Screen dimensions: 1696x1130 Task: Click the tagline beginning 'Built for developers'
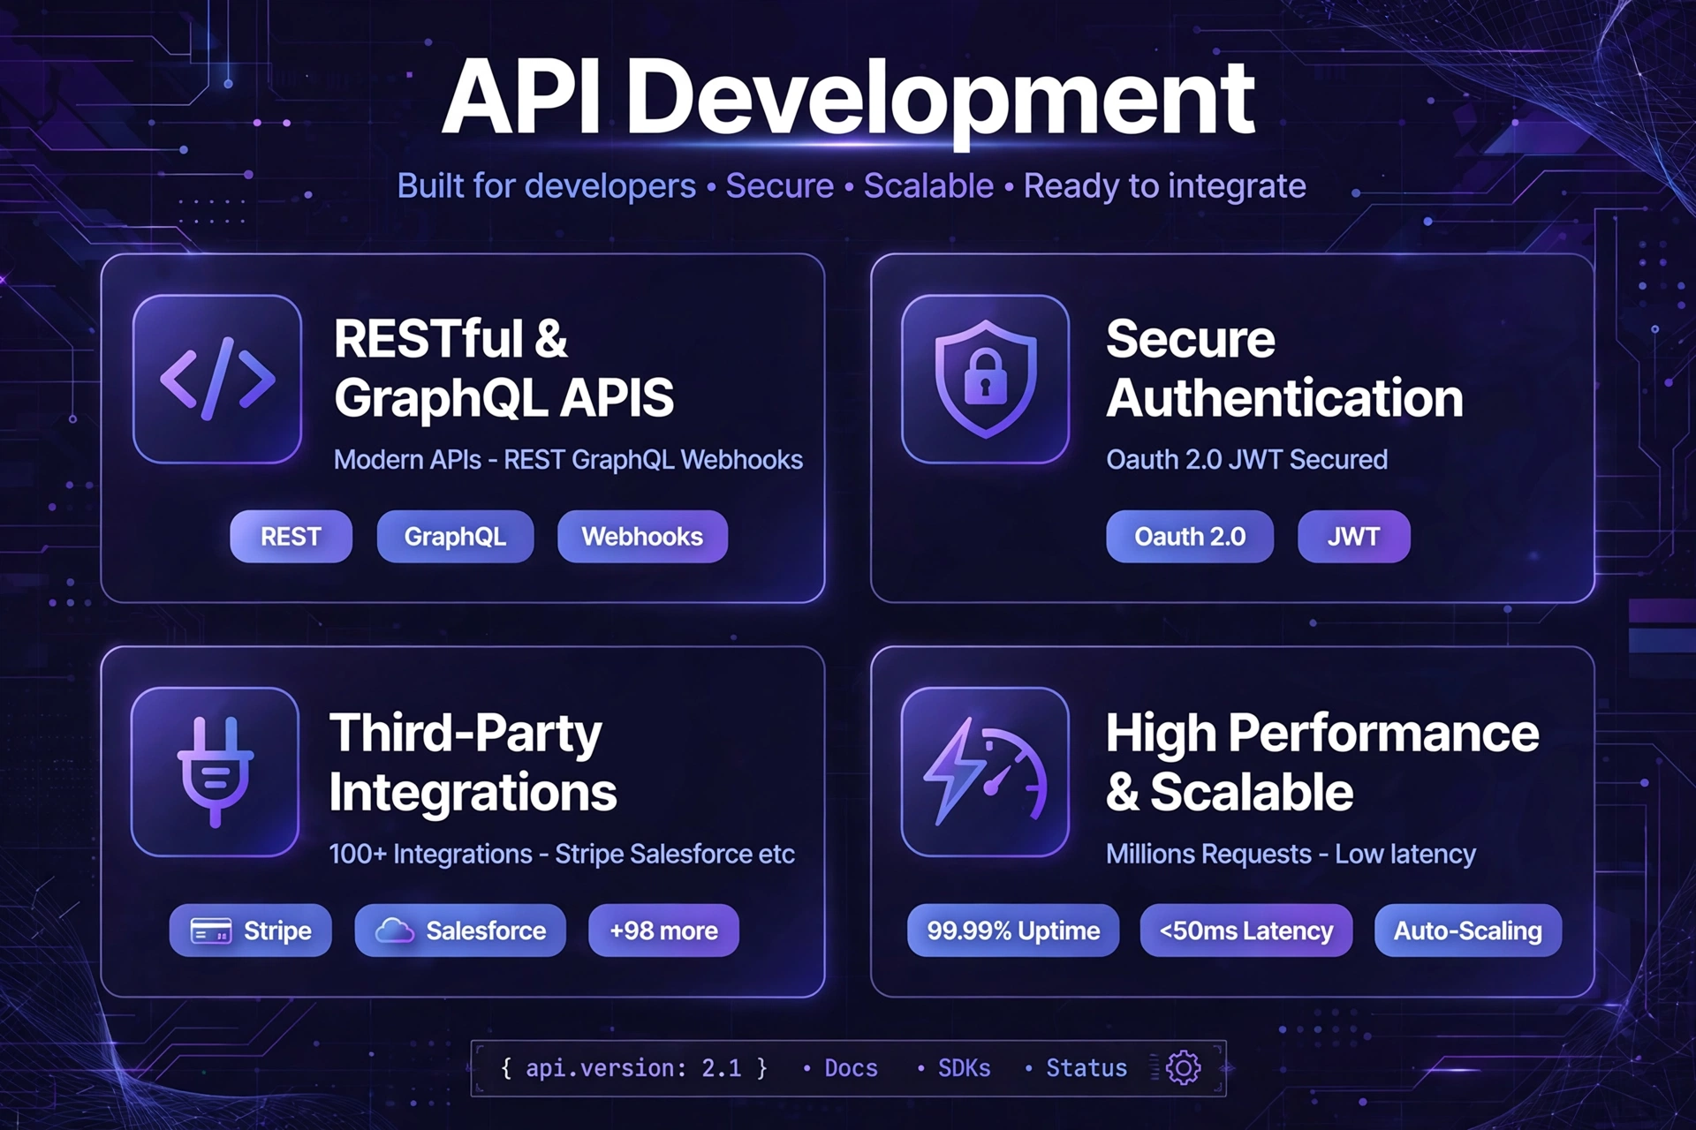tap(852, 186)
